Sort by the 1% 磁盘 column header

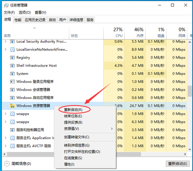coord(156,33)
